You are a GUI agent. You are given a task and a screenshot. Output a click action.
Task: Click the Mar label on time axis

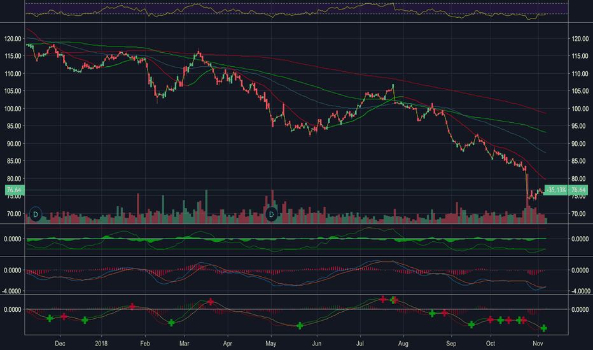click(x=184, y=344)
